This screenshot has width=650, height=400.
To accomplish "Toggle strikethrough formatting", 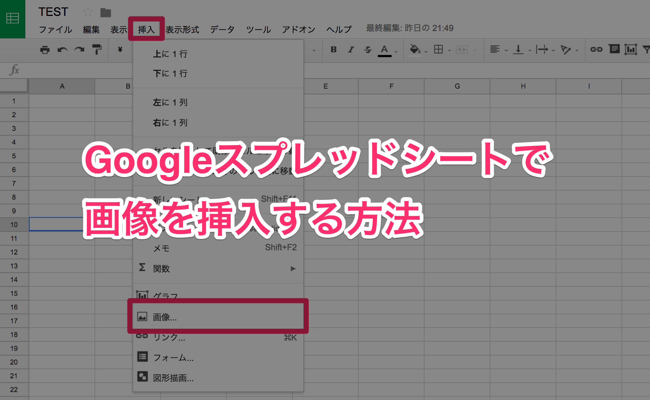I will pos(368,50).
